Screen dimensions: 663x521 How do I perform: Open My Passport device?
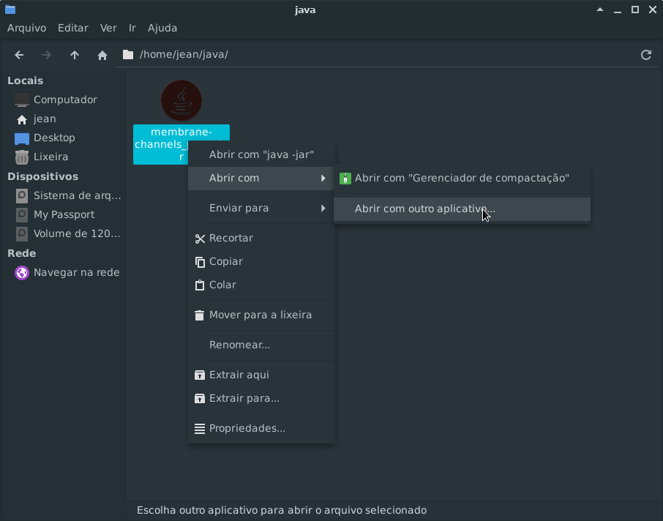64,214
